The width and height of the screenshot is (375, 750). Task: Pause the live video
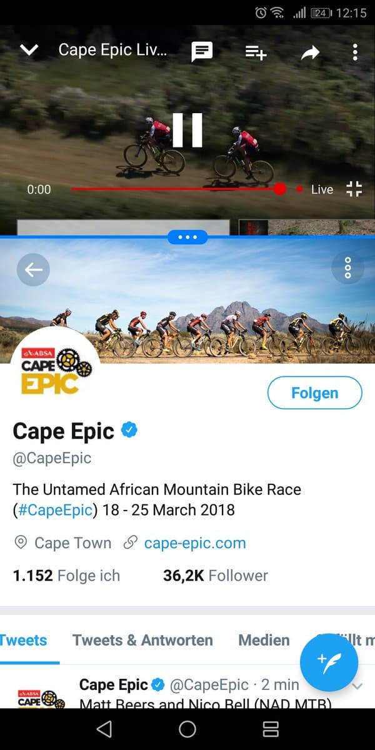[187, 130]
